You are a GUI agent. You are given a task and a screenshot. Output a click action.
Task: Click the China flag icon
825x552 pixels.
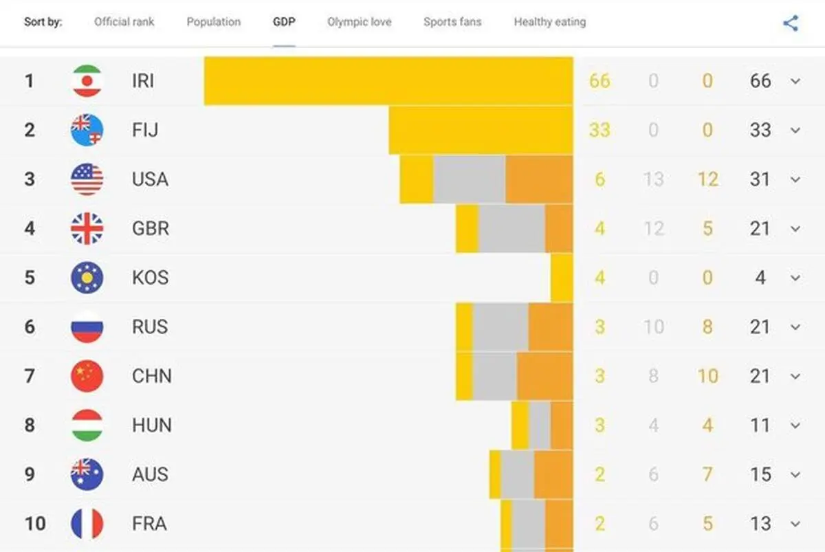point(87,376)
